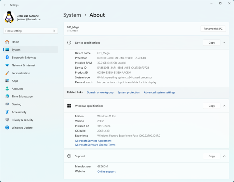The image size is (234, 182).
Task: Click the Privacy & security shield icon
Action: pyautogui.click(x=7, y=119)
